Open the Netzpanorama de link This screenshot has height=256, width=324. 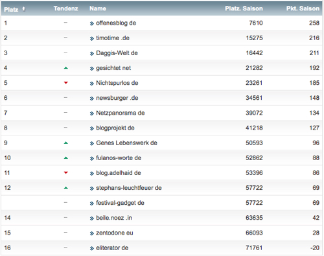click(x=121, y=113)
